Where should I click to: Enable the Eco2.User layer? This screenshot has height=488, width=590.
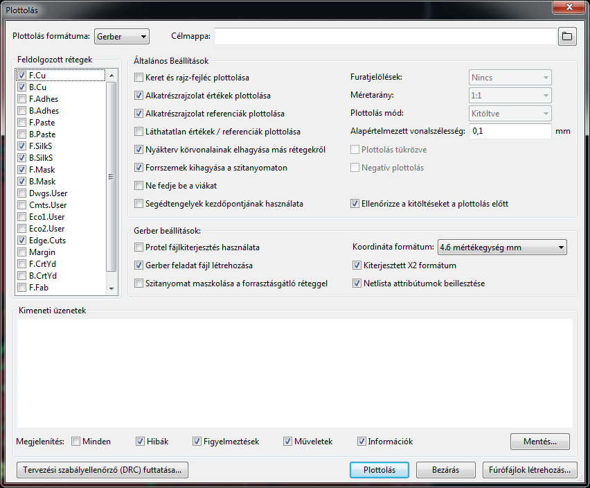pyautogui.click(x=22, y=229)
